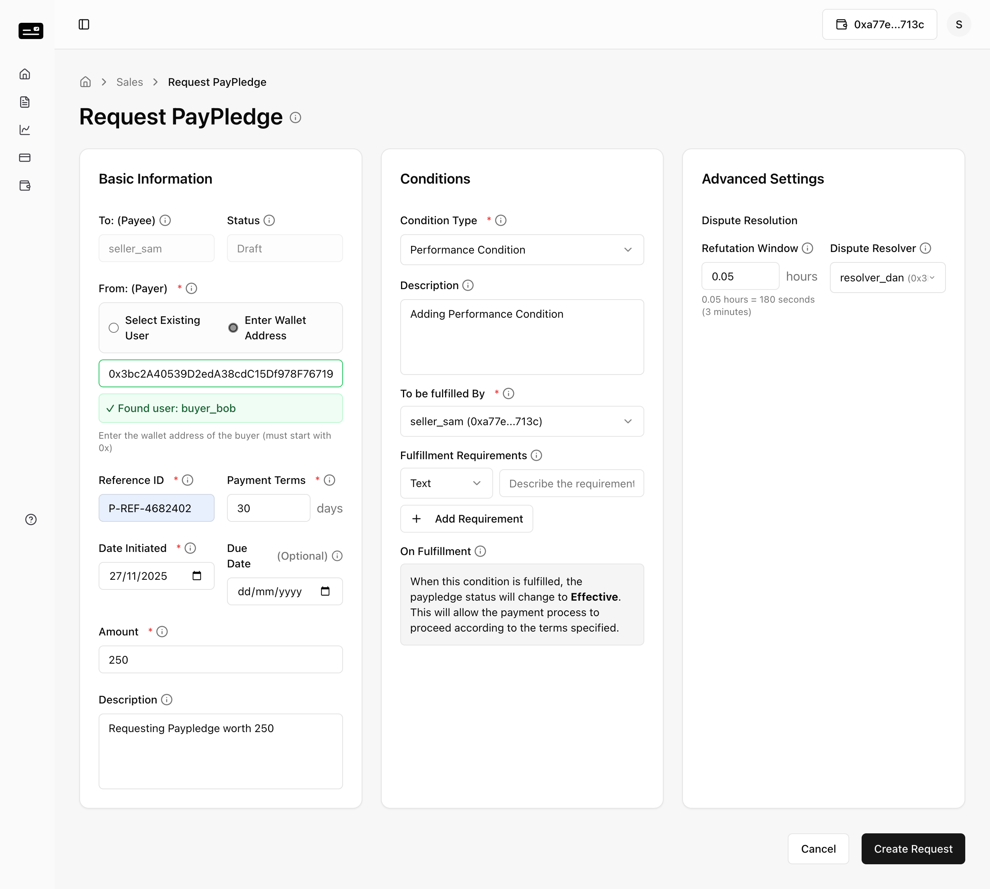Open the Text requirement type dropdown
This screenshot has height=889, width=990.
(x=446, y=483)
